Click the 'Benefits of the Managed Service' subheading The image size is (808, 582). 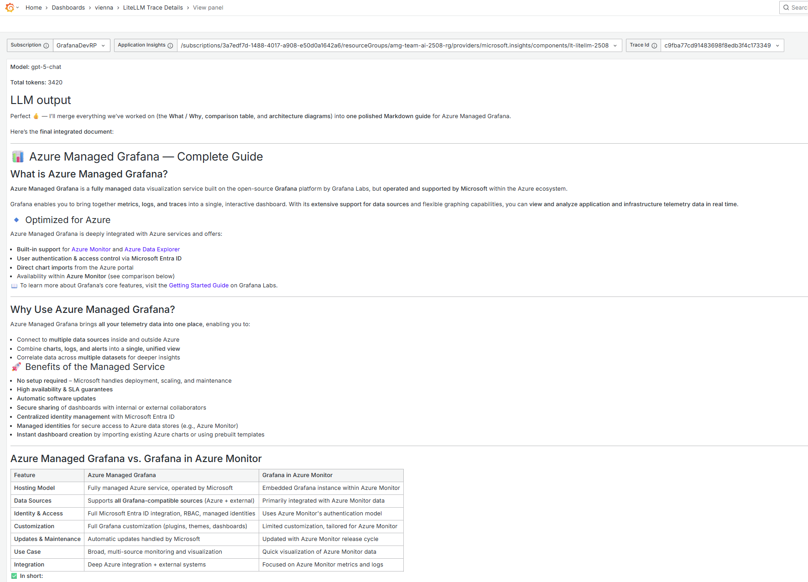95,367
